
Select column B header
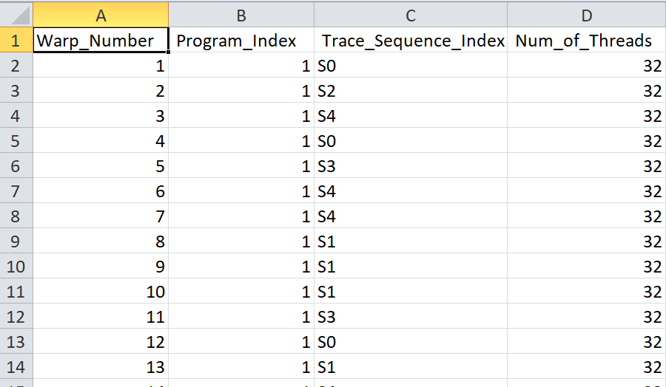(x=241, y=16)
